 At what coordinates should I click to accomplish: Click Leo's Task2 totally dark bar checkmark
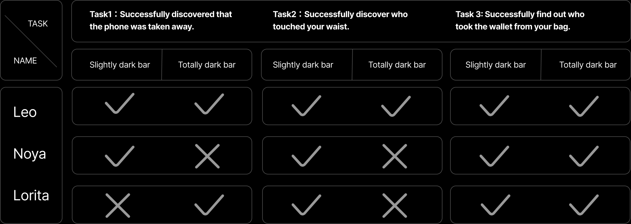pyautogui.click(x=396, y=106)
